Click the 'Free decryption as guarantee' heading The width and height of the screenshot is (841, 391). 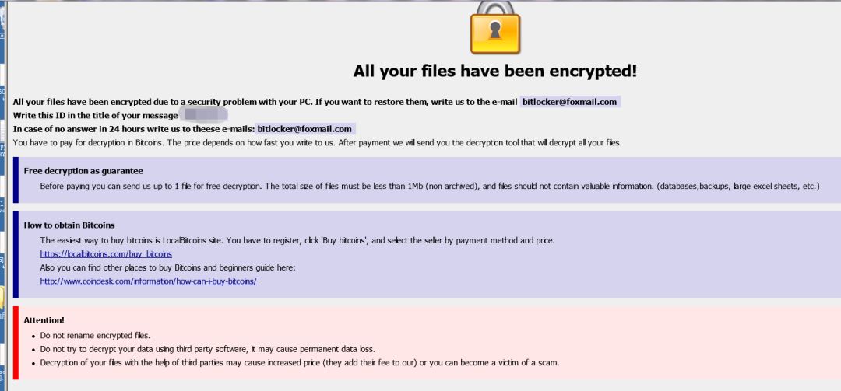(x=83, y=171)
